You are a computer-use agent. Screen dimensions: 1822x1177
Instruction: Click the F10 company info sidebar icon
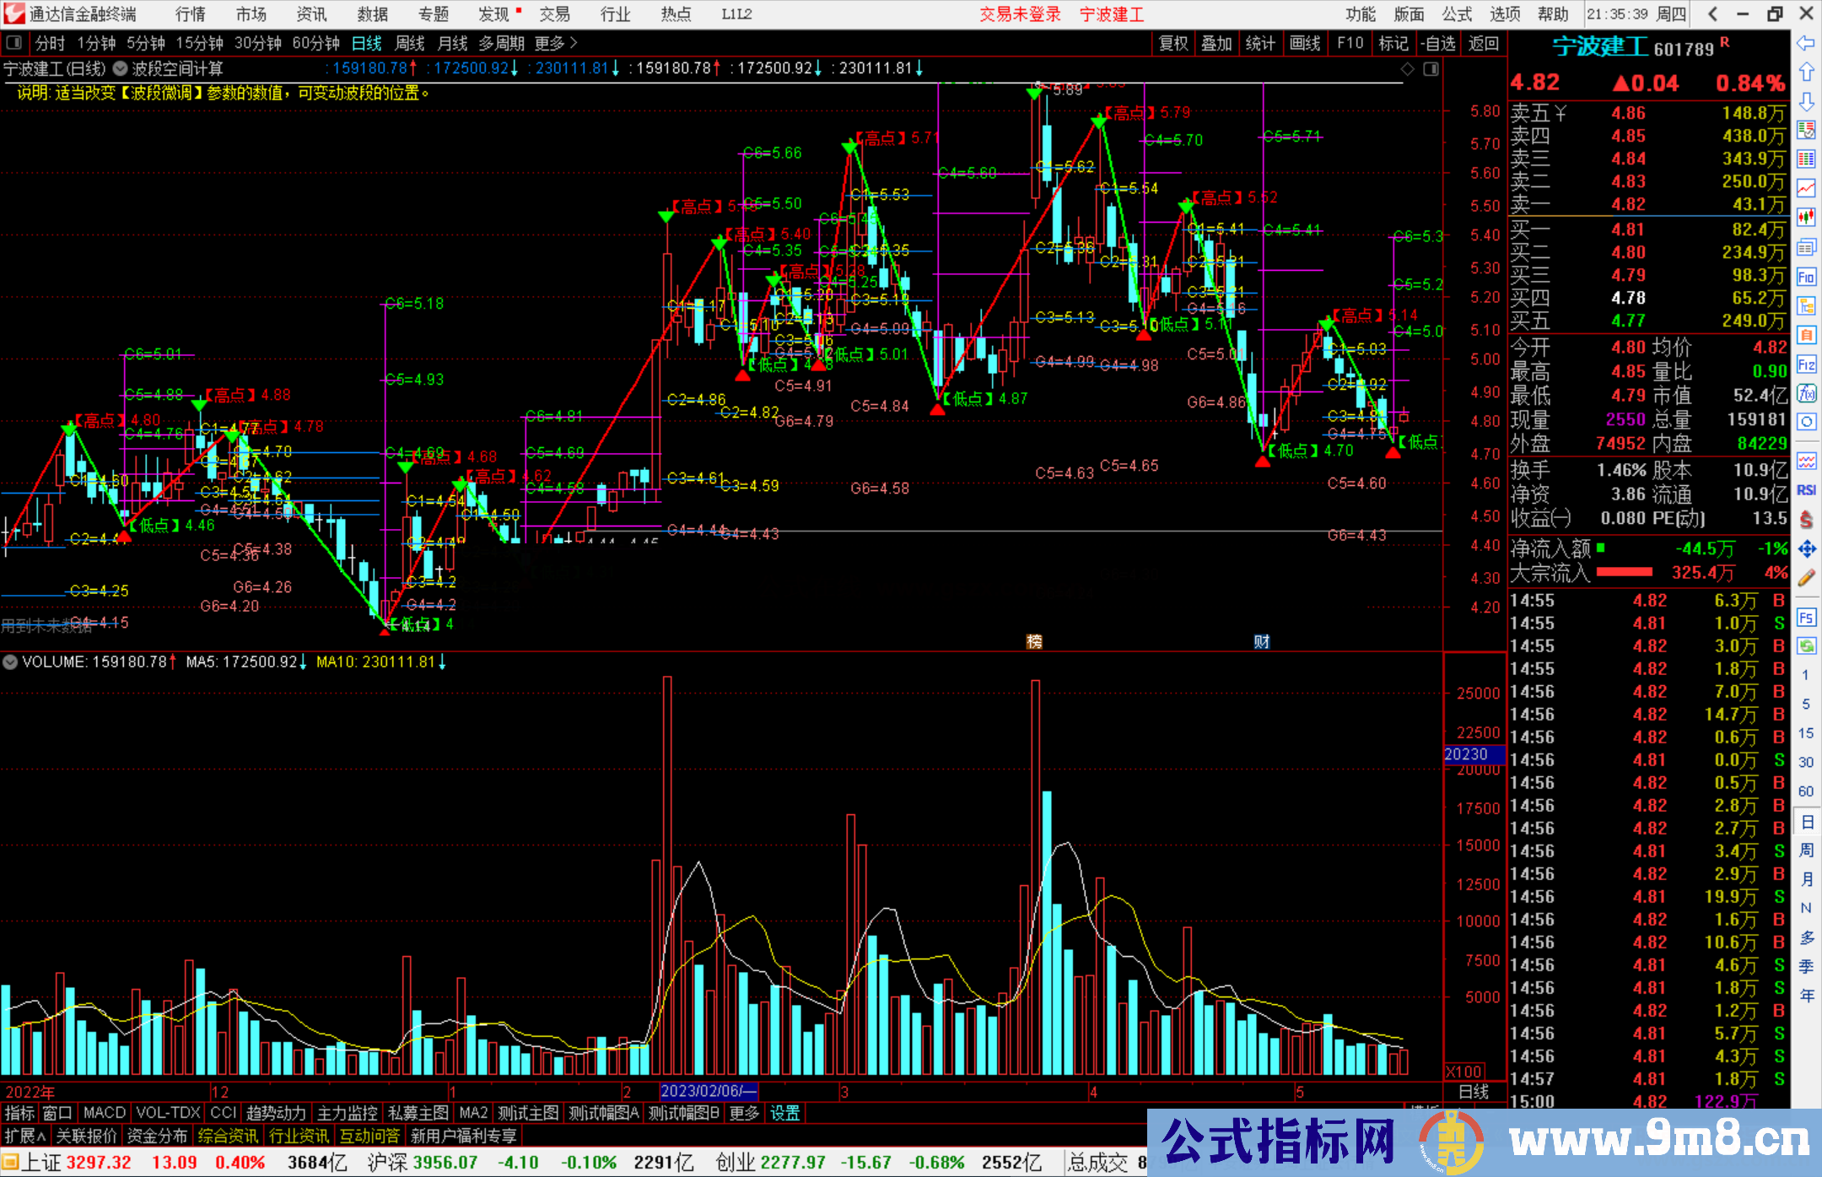1806,277
